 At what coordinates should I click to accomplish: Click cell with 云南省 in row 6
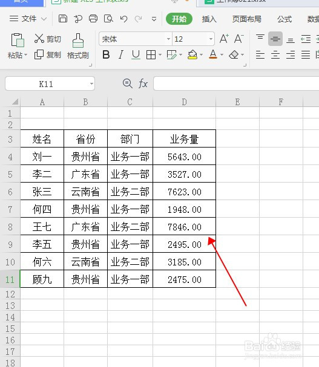(x=85, y=192)
